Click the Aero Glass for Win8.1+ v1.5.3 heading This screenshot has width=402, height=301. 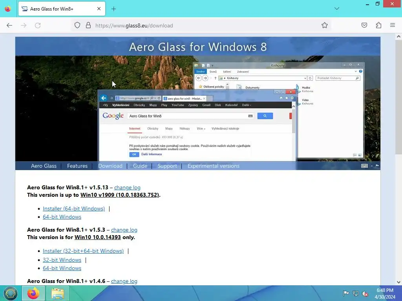pos(66,230)
